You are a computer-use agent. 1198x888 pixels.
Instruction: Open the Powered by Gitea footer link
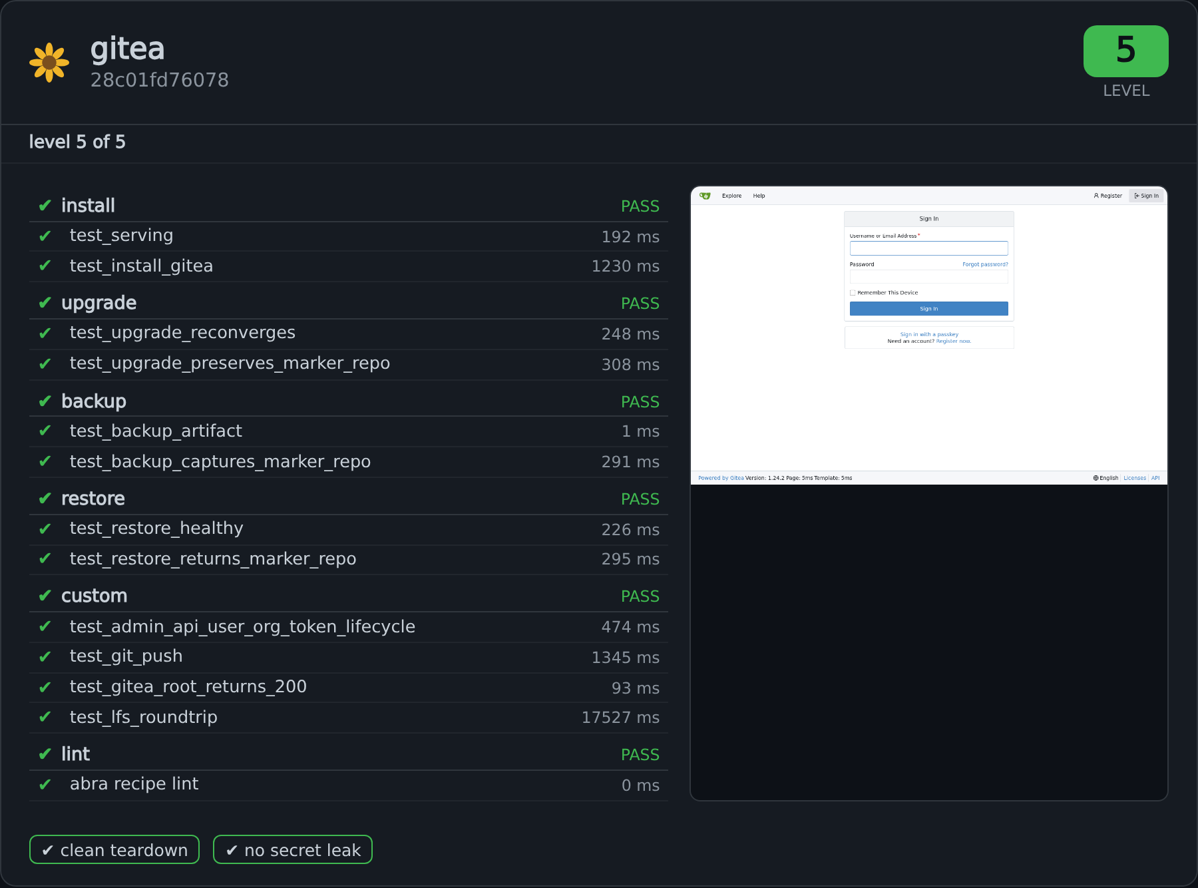click(721, 478)
